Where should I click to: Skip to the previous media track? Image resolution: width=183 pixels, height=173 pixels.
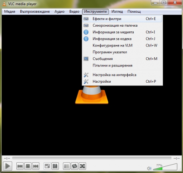tap(20, 166)
